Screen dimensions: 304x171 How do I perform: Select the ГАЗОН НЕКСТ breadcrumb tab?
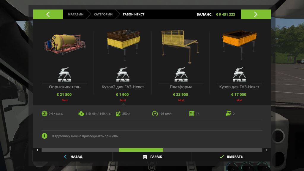coord(133,14)
